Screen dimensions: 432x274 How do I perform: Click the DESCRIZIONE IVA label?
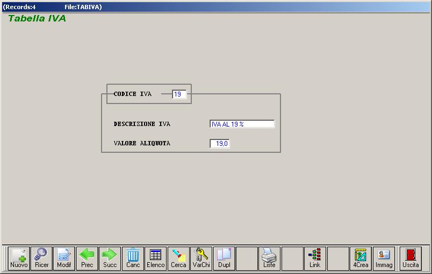pyautogui.click(x=142, y=124)
